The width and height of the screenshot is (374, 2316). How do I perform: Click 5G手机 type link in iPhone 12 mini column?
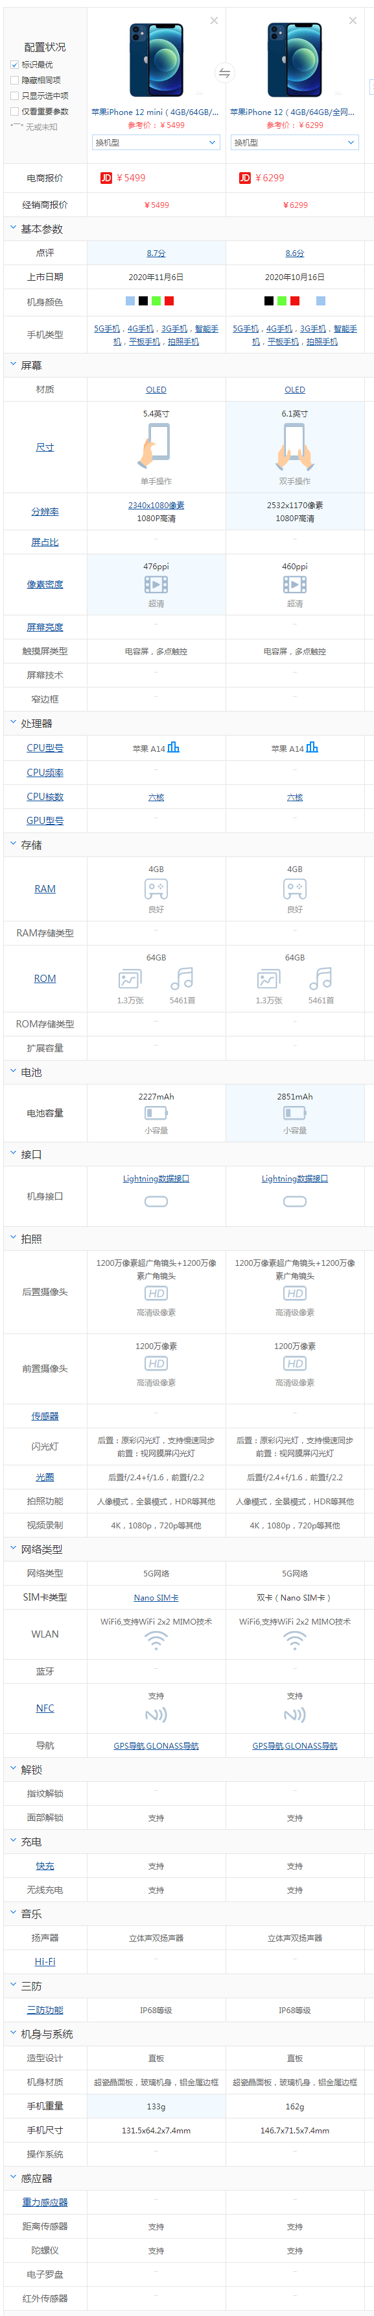point(107,329)
